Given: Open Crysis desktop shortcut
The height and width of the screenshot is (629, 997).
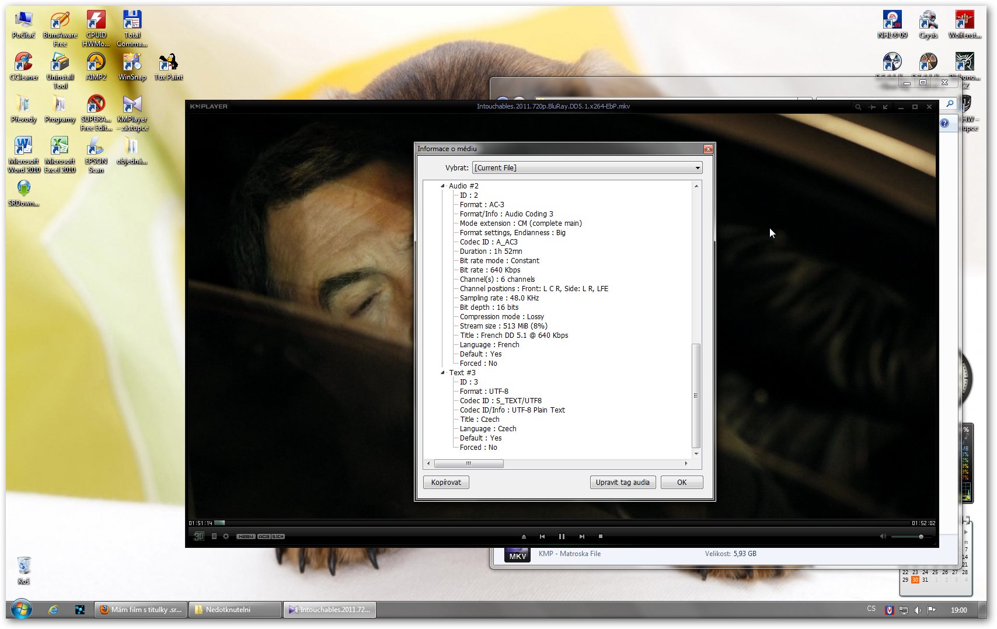Looking at the screenshot, I should pyautogui.click(x=928, y=25).
